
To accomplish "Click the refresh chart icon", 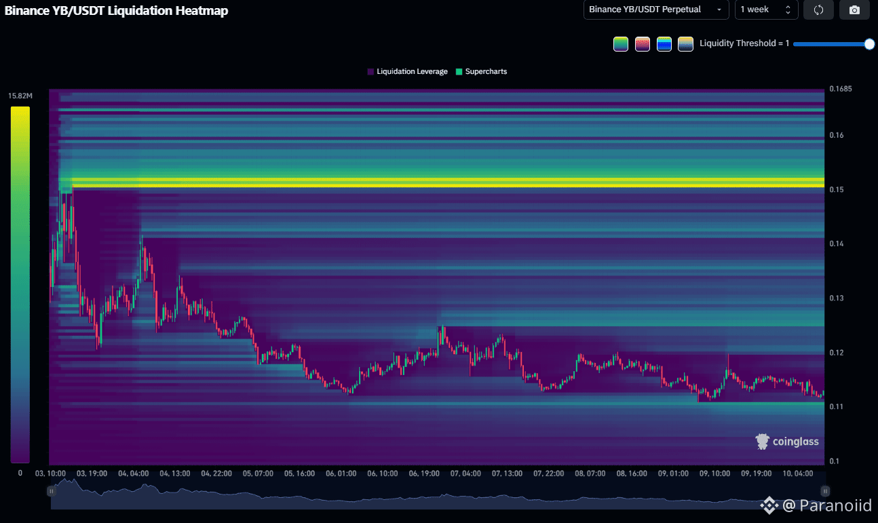I will coord(818,9).
